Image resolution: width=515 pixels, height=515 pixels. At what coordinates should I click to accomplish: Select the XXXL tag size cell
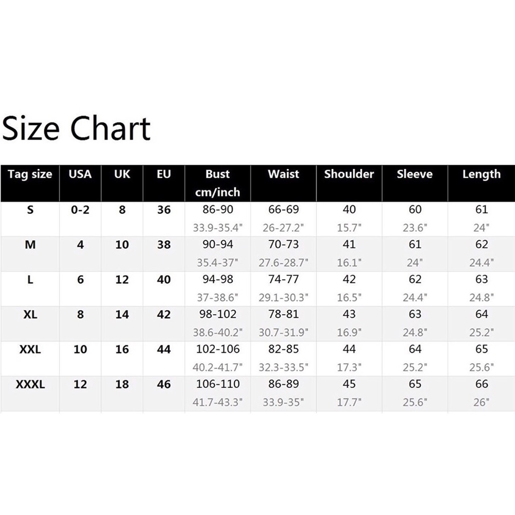click(30, 384)
